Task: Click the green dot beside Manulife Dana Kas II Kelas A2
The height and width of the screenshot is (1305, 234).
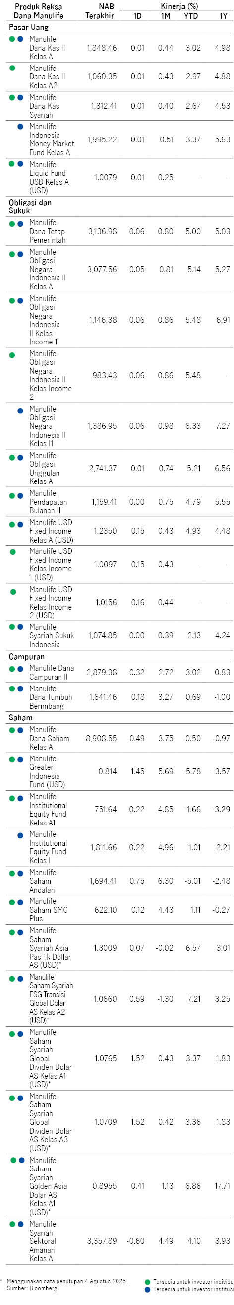Action: click(x=12, y=68)
